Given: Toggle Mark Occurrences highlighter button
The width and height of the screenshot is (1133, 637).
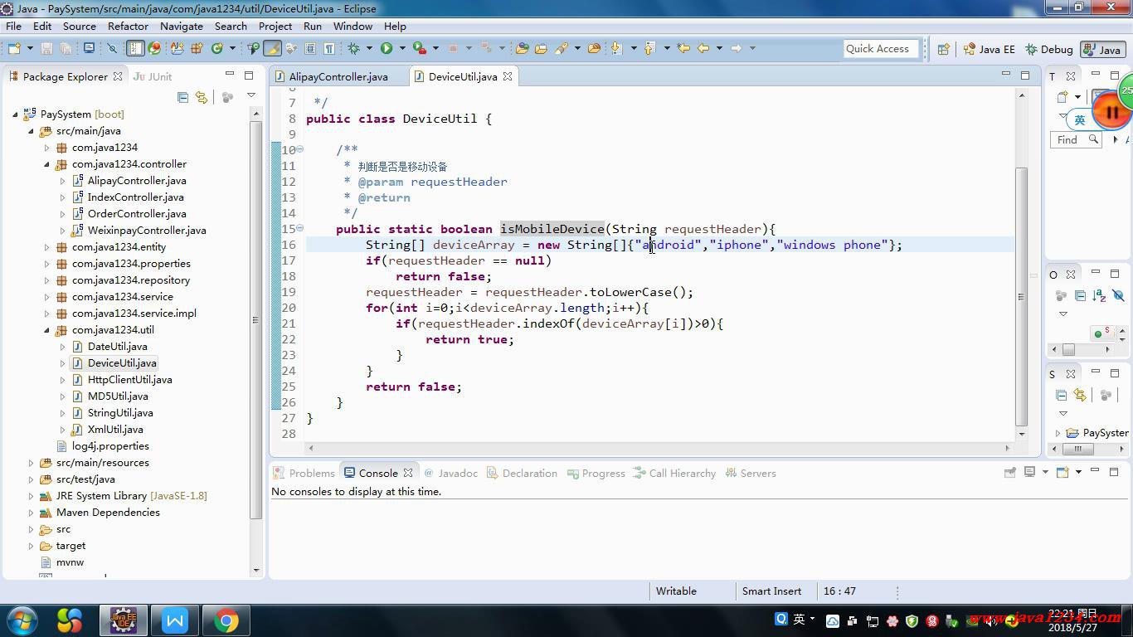Looking at the screenshot, I should (x=272, y=48).
